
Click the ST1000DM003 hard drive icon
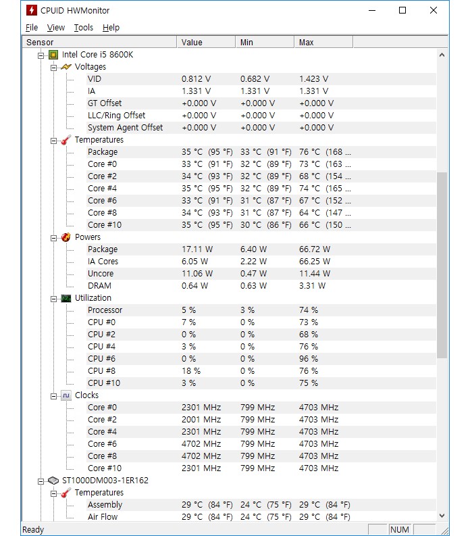click(53, 481)
